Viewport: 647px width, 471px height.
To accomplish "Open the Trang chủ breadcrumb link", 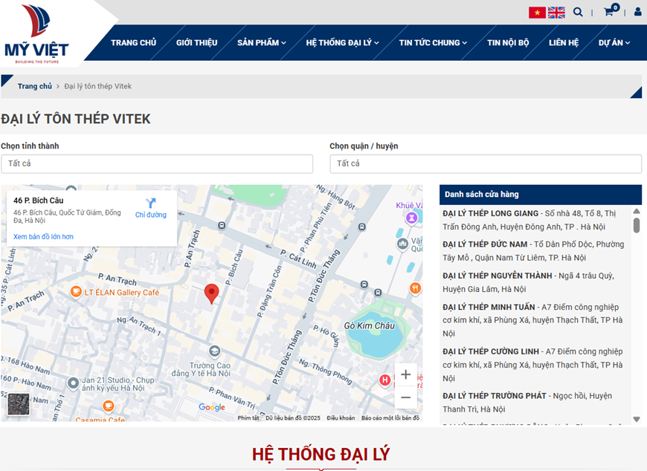I will (34, 85).
